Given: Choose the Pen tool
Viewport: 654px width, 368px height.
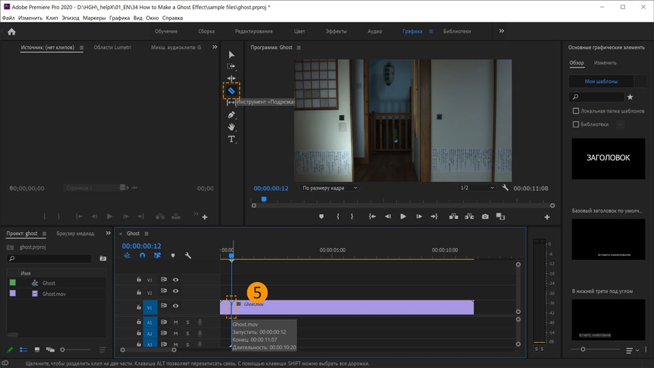Looking at the screenshot, I should pos(231,114).
